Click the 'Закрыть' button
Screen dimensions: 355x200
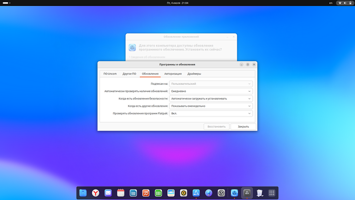(243, 127)
